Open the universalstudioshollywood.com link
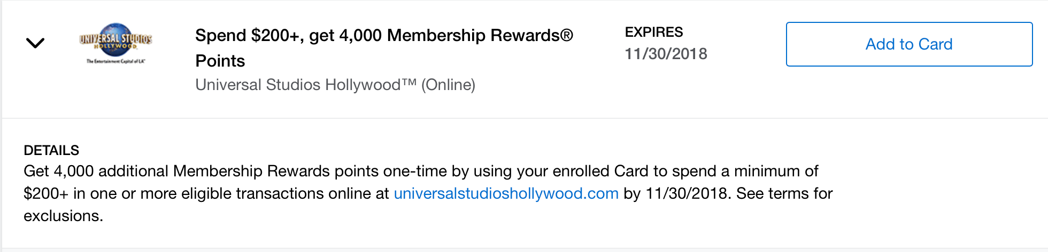This screenshot has width=1048, height=252. (506, 193)
